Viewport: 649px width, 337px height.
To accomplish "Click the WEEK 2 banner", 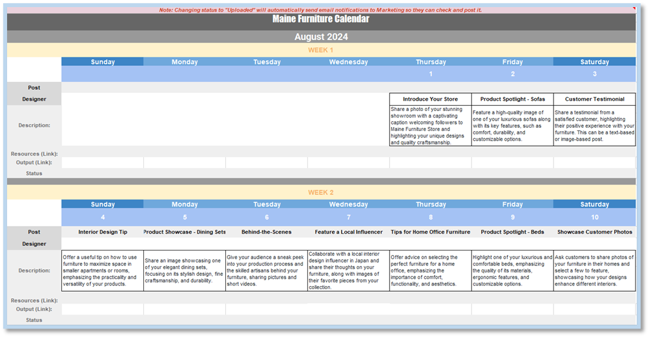I will click(x=321, y=192).
